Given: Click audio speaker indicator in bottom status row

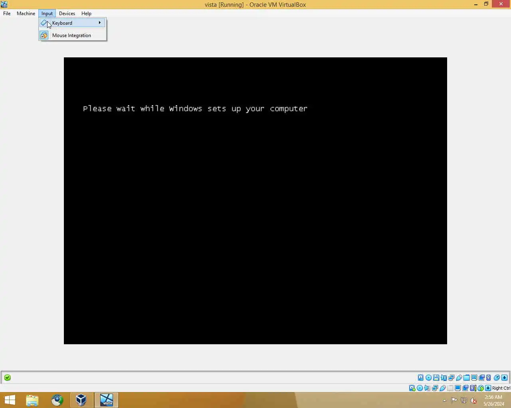Looking at the screenshot, I should tap(427, 388).
